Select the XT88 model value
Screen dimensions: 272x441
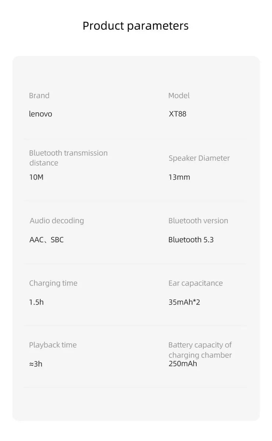coord(178,114)
